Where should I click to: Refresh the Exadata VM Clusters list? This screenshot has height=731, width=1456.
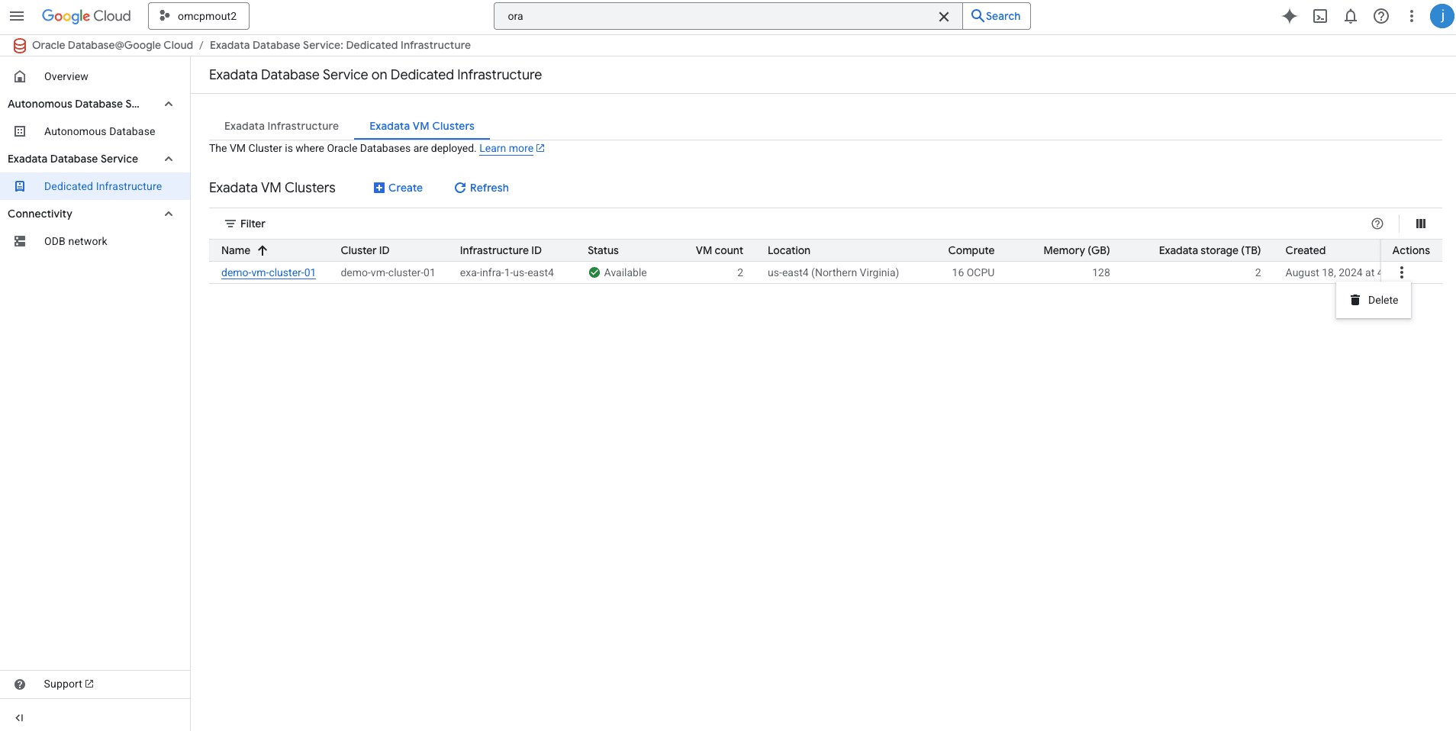[482, 188]
